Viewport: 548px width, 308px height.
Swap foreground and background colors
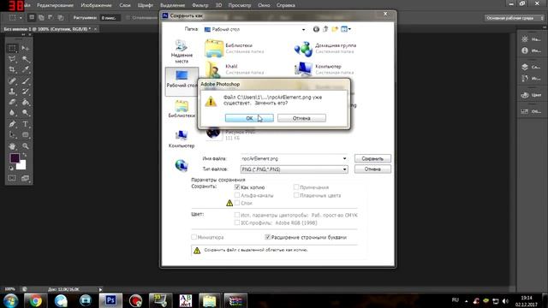click(25, 155)
